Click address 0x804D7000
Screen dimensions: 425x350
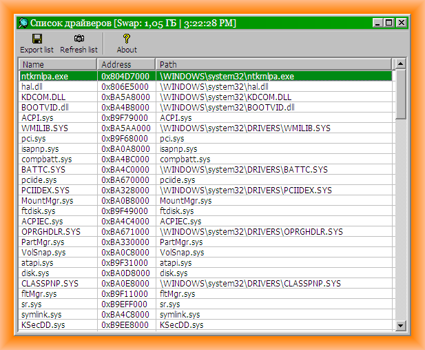(125, 77)
